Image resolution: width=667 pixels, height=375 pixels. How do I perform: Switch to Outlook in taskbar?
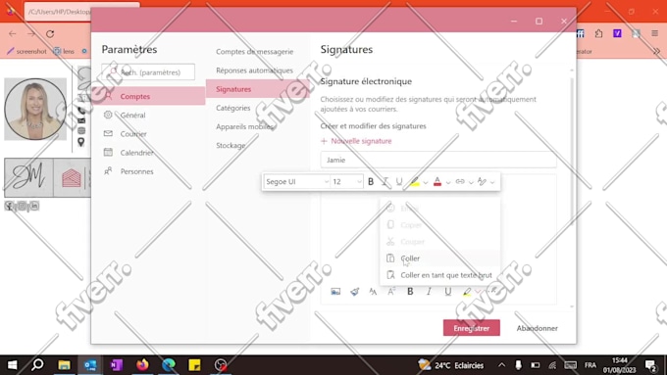90,365
